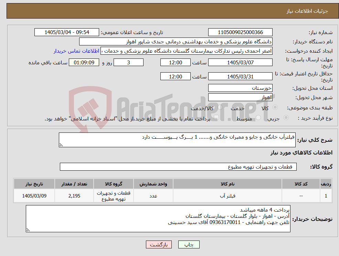The height and width of the screenshot is (256, 339).
Task: Select the خدمت radio button
Action: click(251, 107)
